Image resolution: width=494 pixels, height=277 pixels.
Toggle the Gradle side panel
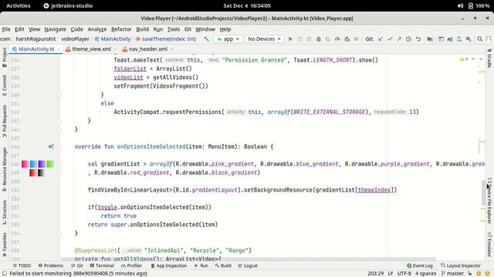point(489,58)
